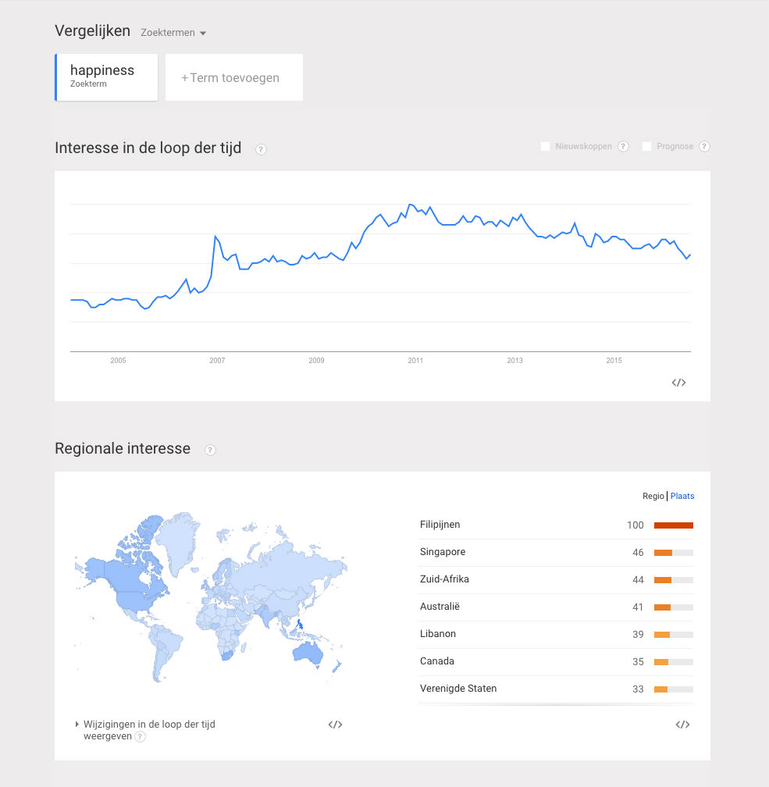Open help icon beside Interesse in de loop der tijd
The image size is (769, 787).
(x=261, y=149)
